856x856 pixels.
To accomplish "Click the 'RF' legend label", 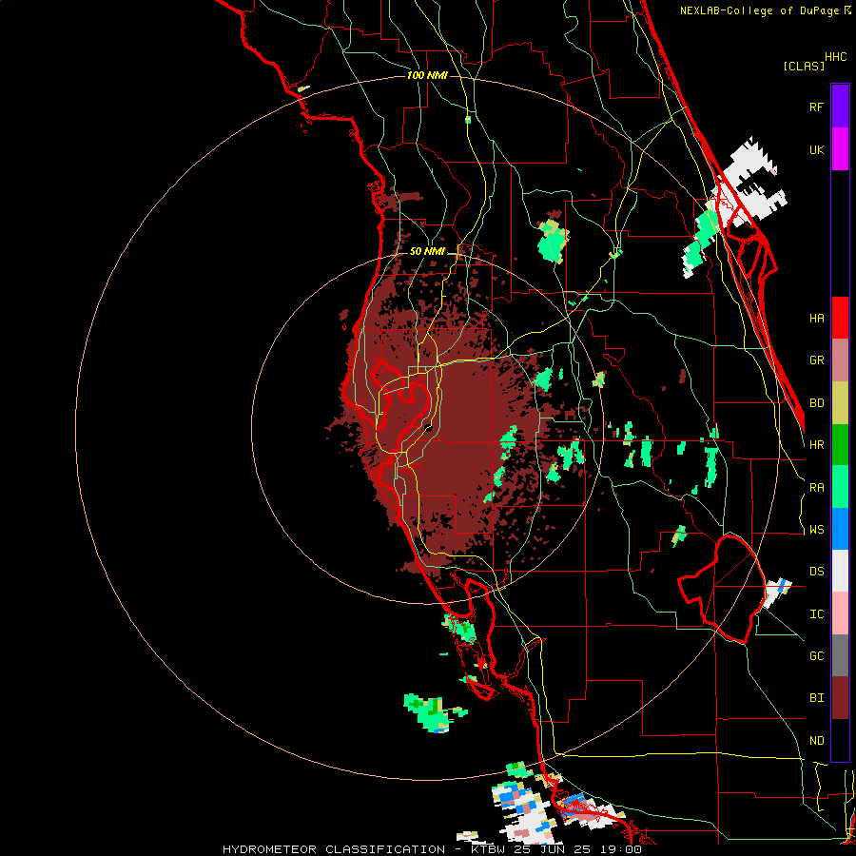I will pyautogui.click(x=816, y=107).
